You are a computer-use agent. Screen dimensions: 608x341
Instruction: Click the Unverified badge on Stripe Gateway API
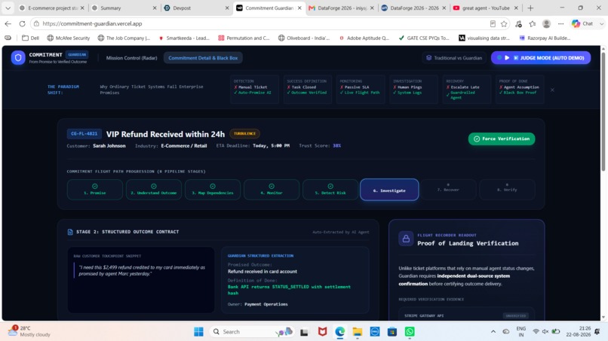tap(516, 316)
